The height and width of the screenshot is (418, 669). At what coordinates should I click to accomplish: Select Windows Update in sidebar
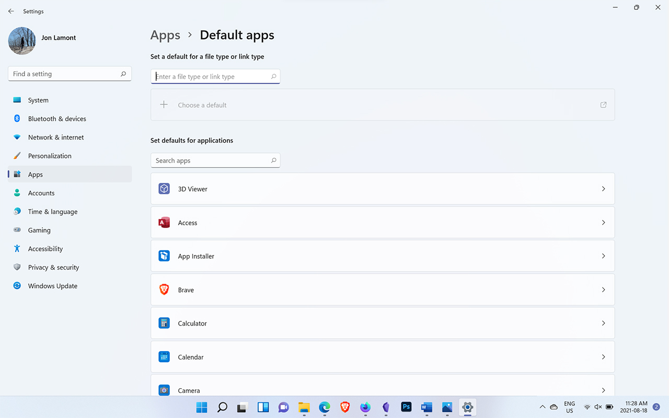[52, 286]
